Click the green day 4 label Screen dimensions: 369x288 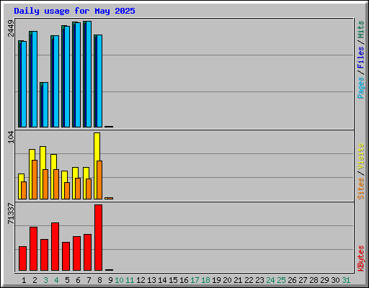(x=56, y=280)
